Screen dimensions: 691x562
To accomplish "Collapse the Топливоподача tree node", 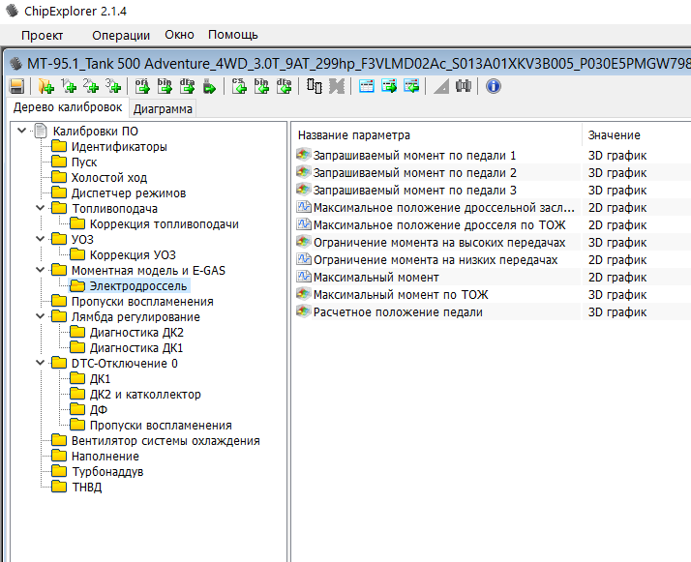I will [41, 209].
